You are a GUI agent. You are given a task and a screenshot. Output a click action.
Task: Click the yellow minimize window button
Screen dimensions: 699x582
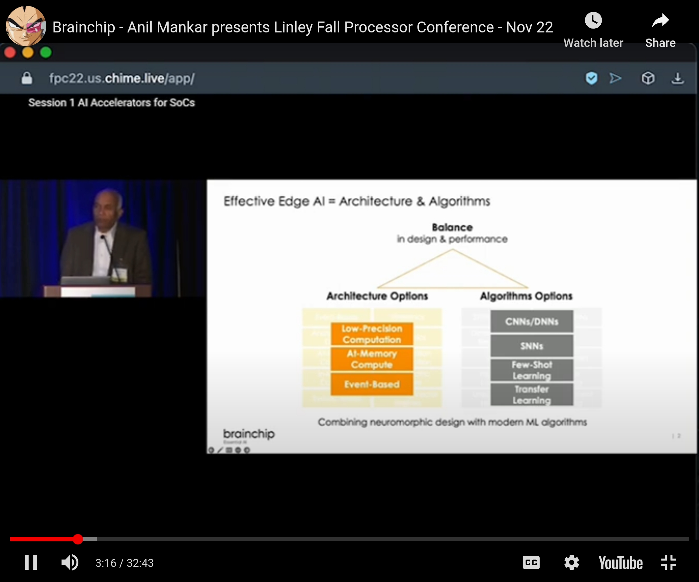pyautogui.click(x=28, y=53)
